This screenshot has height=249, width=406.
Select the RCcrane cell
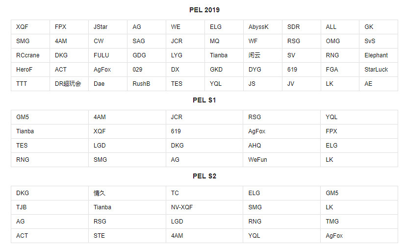27,55
